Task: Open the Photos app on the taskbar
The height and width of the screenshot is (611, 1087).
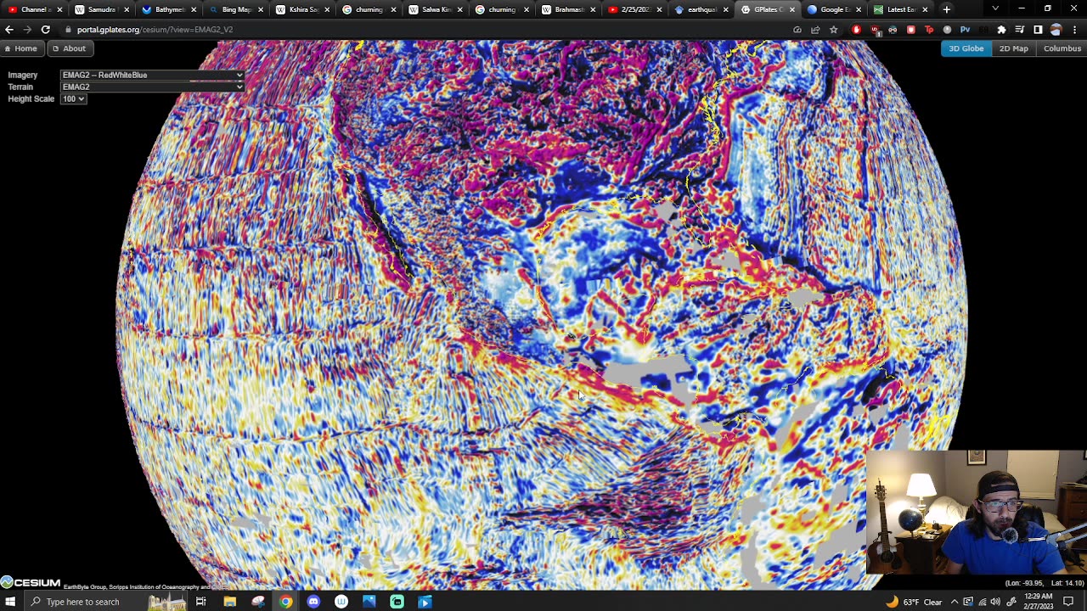Action: 369,602
